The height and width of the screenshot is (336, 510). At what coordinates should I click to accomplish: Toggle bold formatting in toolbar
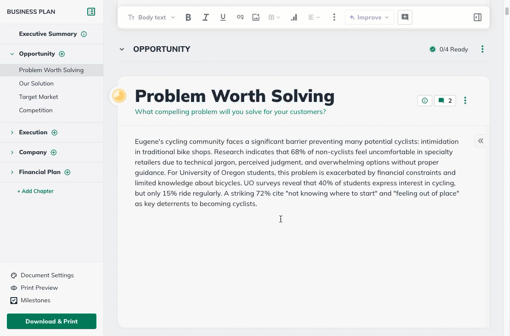point(188,17)
